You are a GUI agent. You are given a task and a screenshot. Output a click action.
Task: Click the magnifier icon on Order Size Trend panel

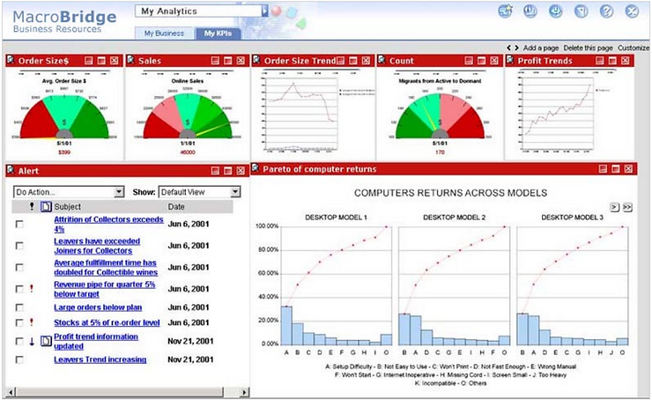[x=256, y=60]
